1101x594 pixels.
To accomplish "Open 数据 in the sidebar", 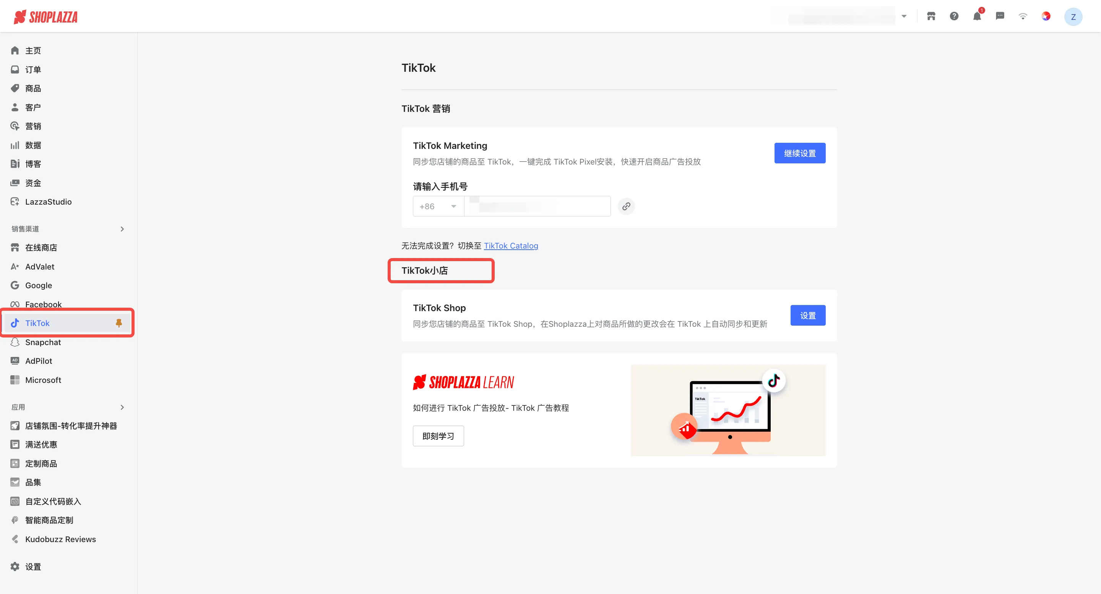I will 33,145.
